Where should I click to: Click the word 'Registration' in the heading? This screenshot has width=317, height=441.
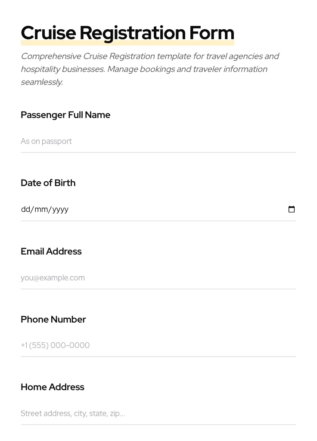[132, 33]
